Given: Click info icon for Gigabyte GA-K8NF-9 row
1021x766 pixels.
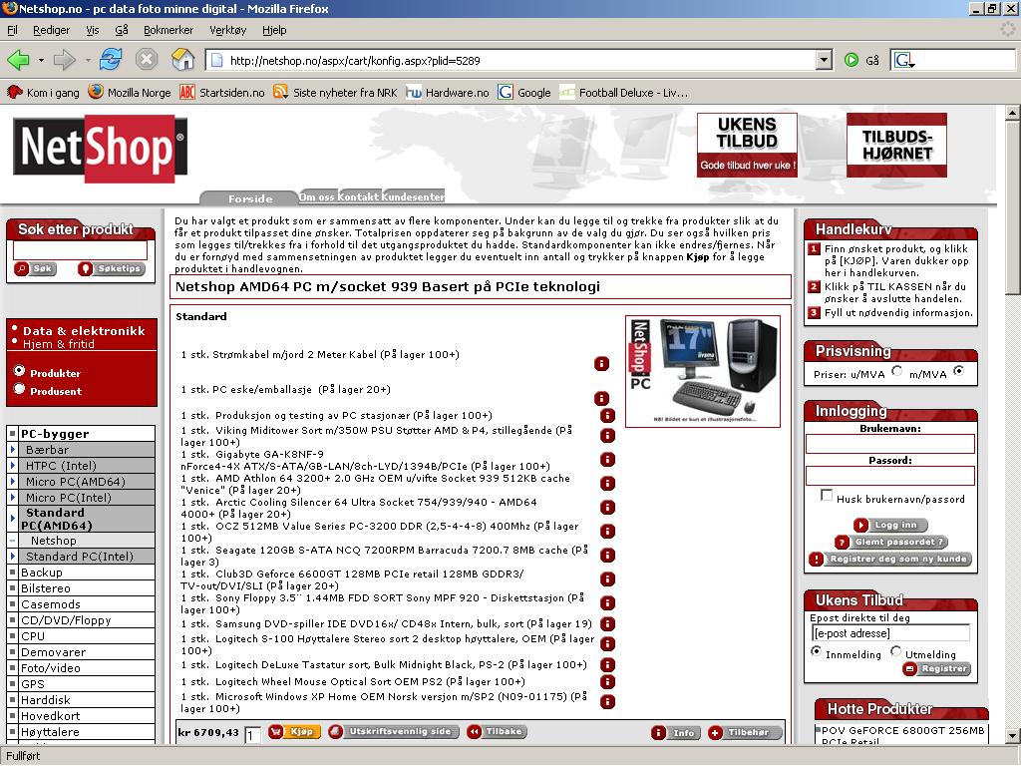Looking at the screenshot, I should (x=607, y=460).
